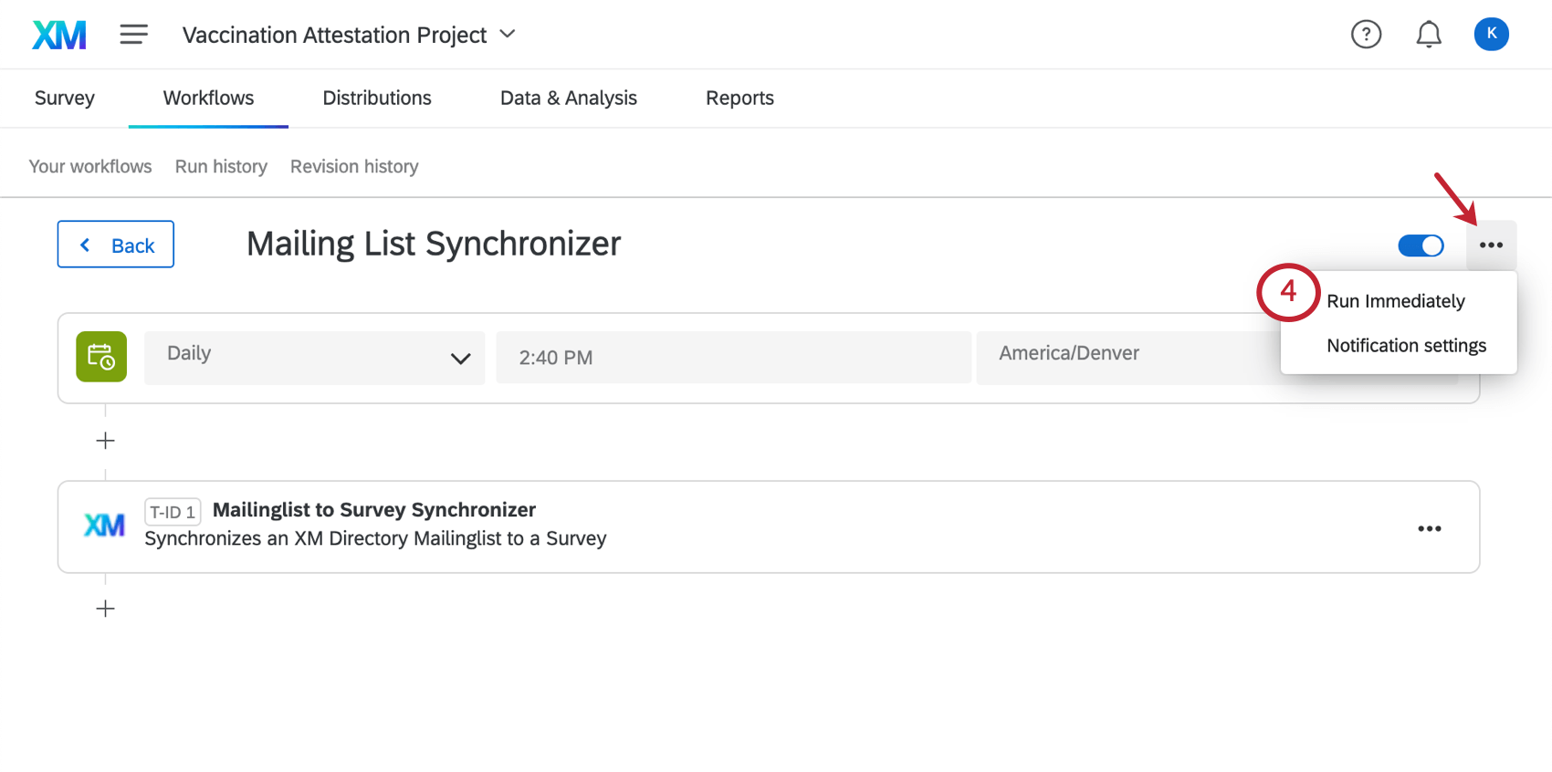Open the user account avatar K
This screenshot has width=1552, height=772.
pyautogui.click(x=1491, y=35)
